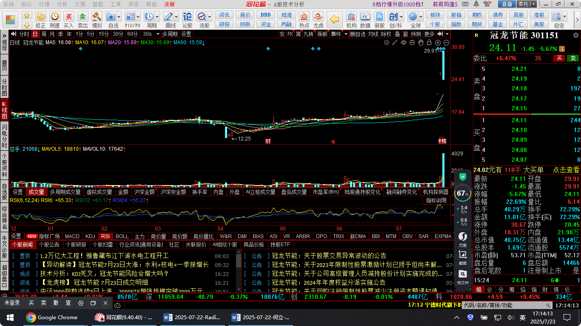This screenshot has width=581, height=326.
Task: Toggle the 多周期 multi-period view
Action: point(170,34)
